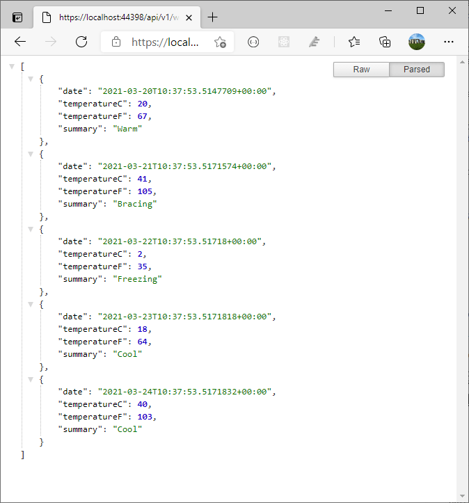
Task: Select the date value 2021-03-24T10:37:53.5171832+00:00
Action: (184, 392)
